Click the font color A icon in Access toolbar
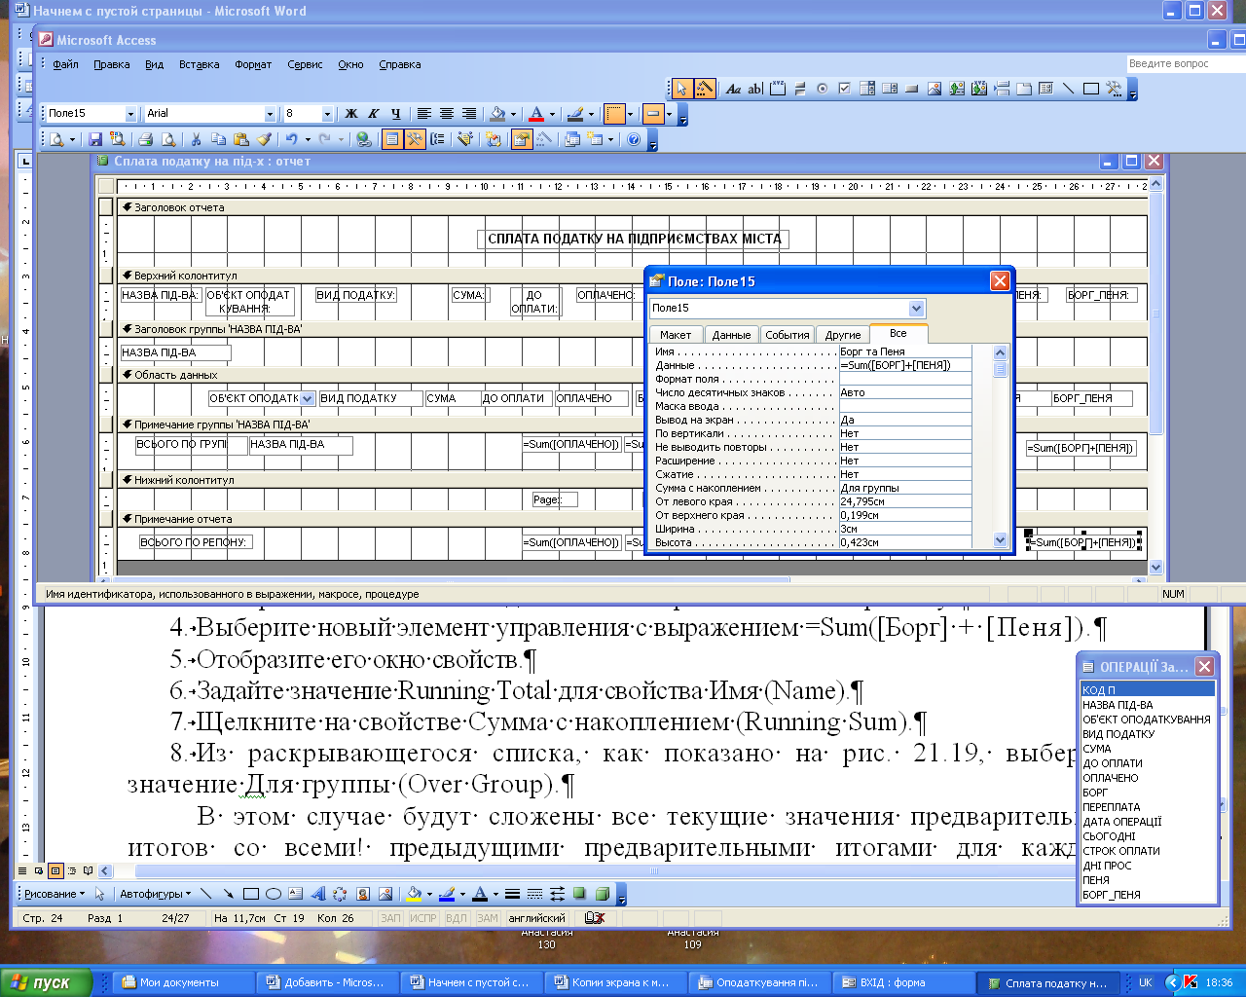1246x997 pixels. pyautogui.click(x=536, y=114)
